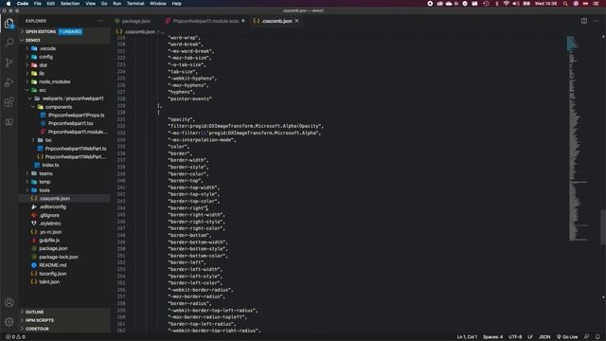Expand the node_modules folder
This screenshot has height=341, width=606.
(55, 82)
